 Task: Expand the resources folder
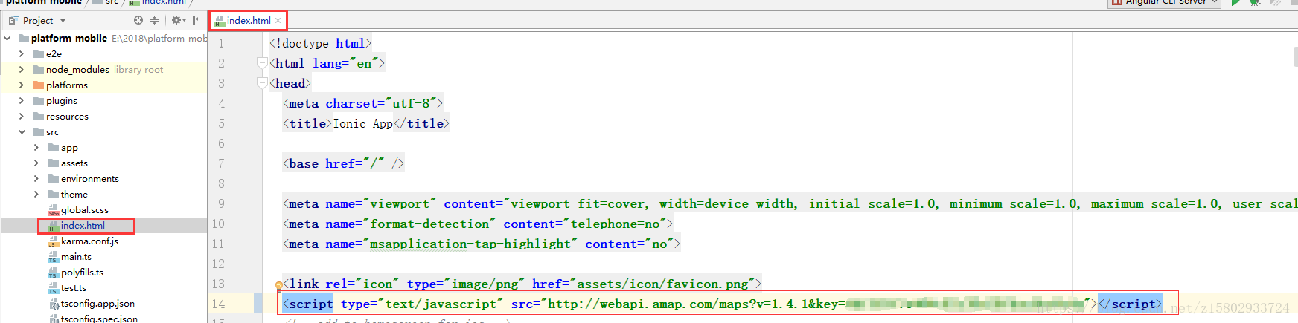point(21,116)
